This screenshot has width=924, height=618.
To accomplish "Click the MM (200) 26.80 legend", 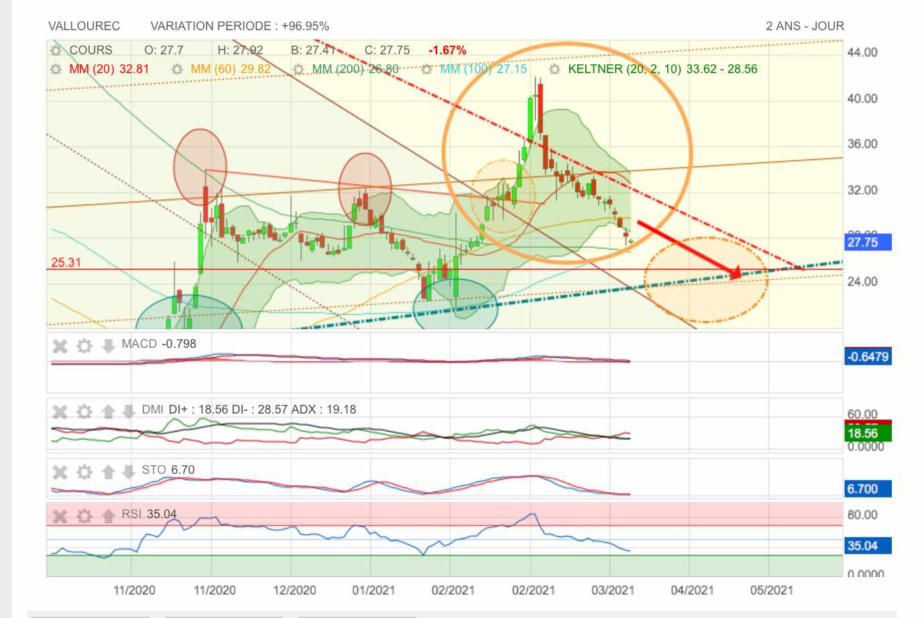I will (x=355, y=69).
